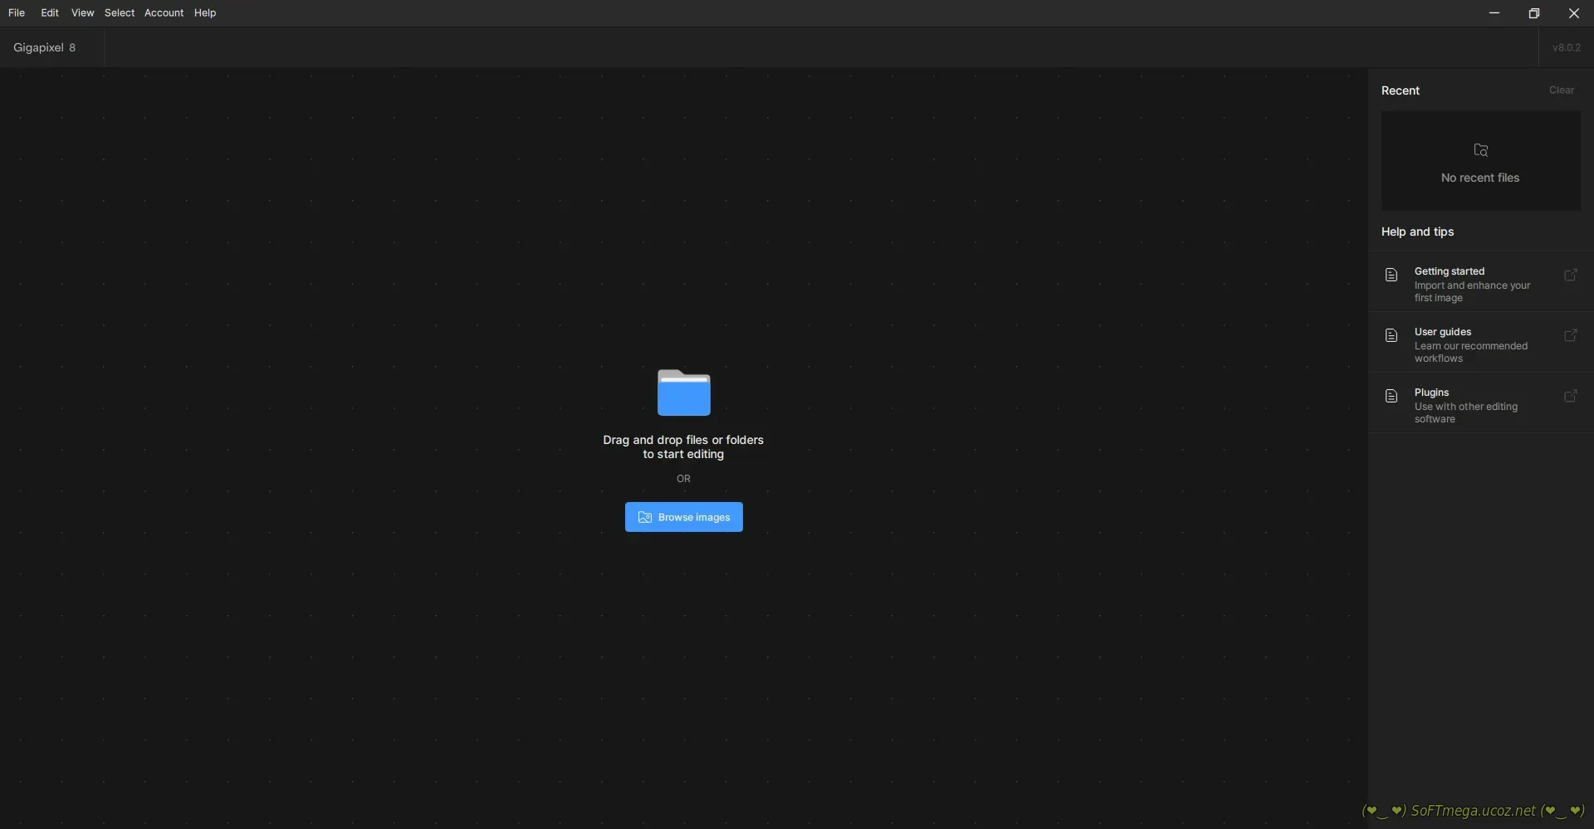This screenshot has width=1594, height=829.
Task: Click the Getting started document icon
Action: tap(1391, 275)
